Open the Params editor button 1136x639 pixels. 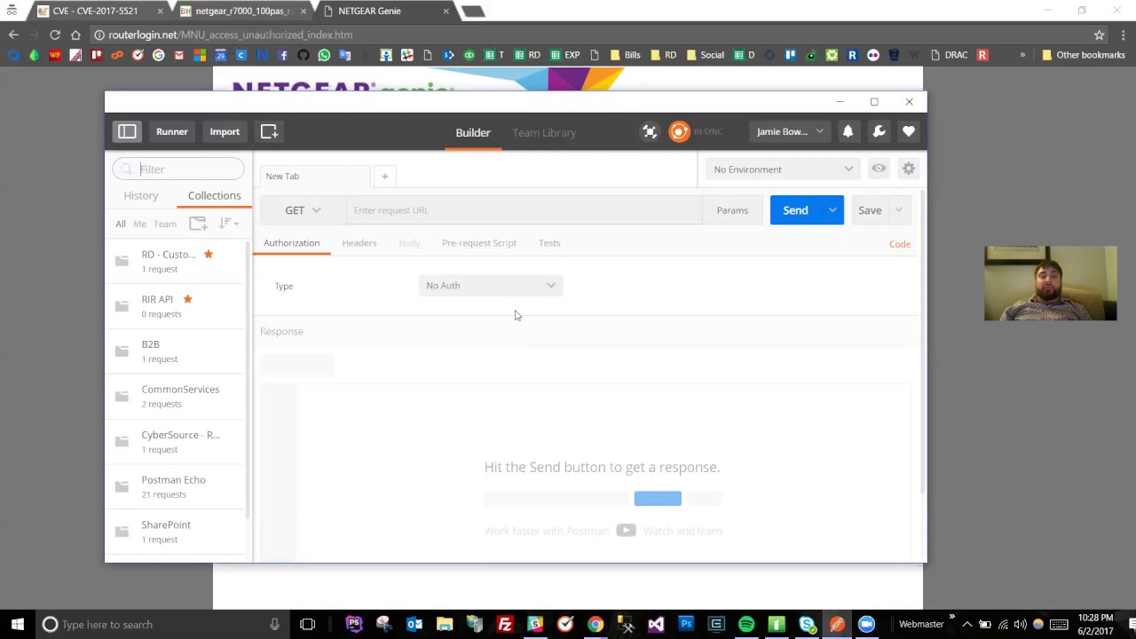pos(732,210)
